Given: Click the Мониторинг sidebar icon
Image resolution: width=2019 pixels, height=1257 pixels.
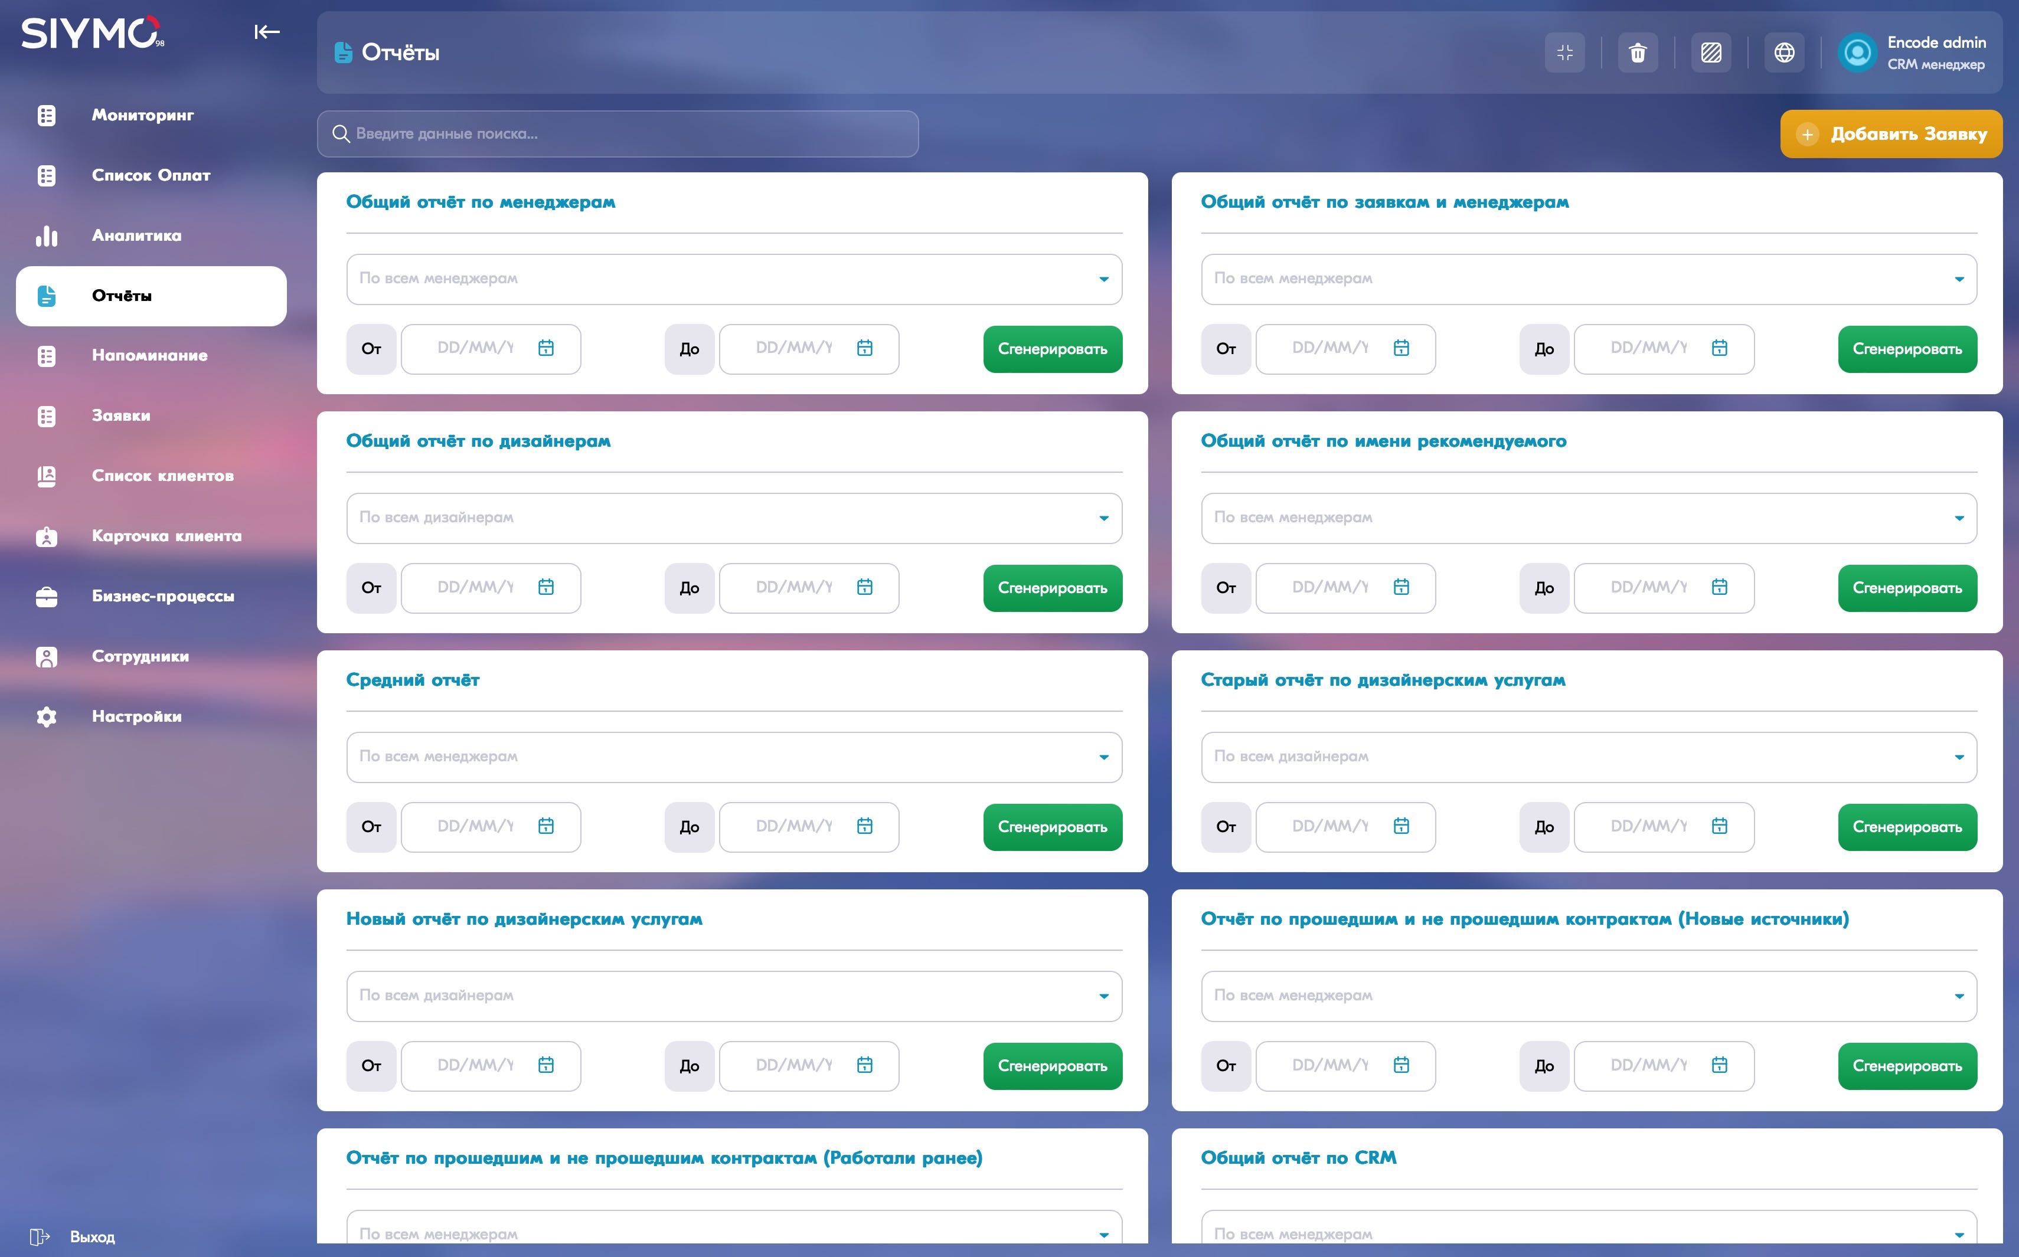Looking at the screenshot, I should coord(47,116).
